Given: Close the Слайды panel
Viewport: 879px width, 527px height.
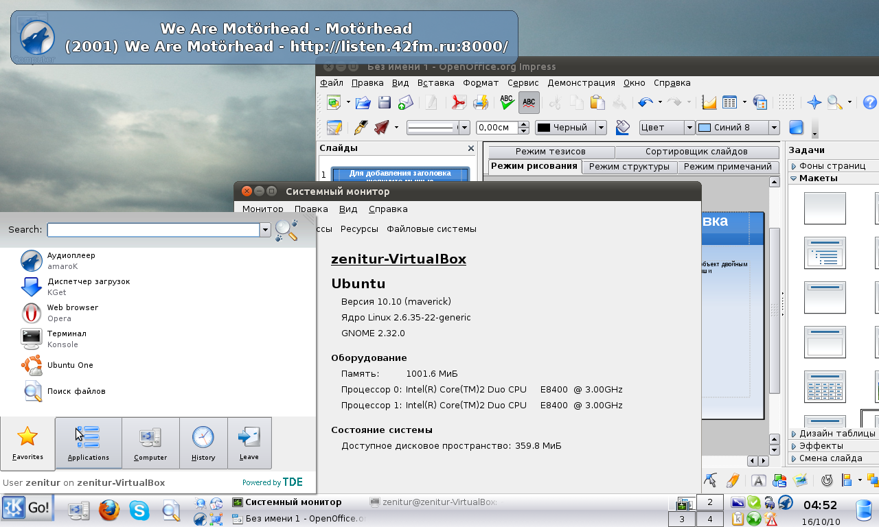Looking at the screenshot, I should pyautogui.click(x=471, y=148).
